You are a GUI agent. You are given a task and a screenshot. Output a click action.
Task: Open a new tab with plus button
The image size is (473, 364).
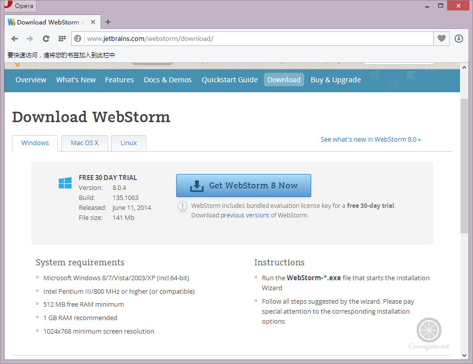[x=108, y=22]
